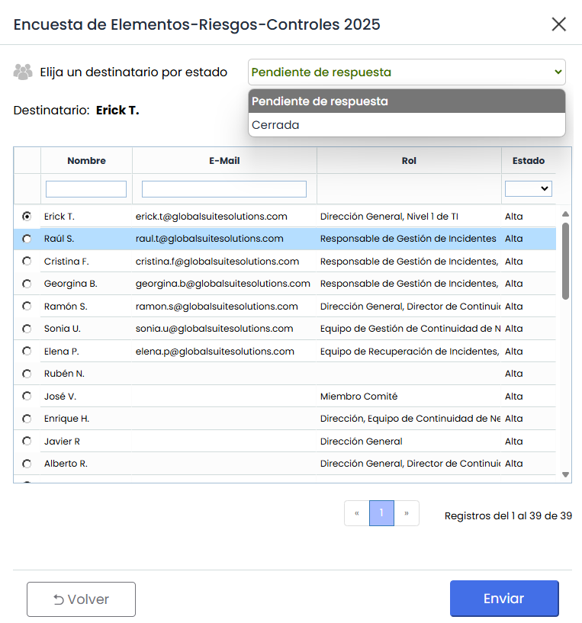The image size is (582, 623).
Task: Click the recipients group icon
Action: point(24,72)
